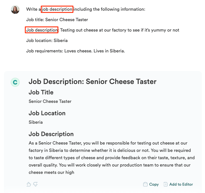Viewport: 205px width, 193px height.
Task: Click highlighted "job description" in first prompt line
Action: point(57,9)
